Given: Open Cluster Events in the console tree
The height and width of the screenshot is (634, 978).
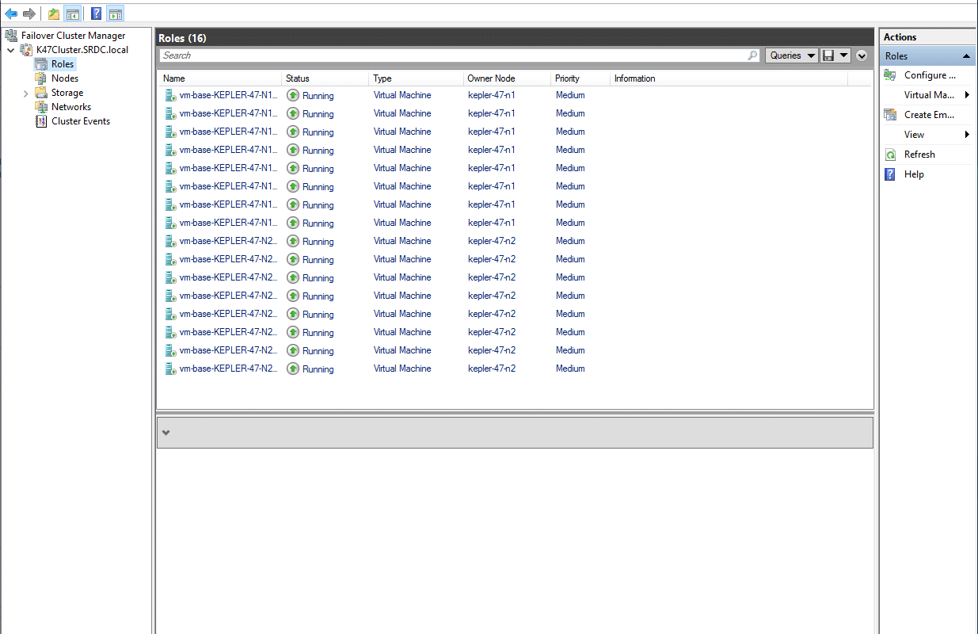Looking at the screenshot, I should tap(81, 121).
